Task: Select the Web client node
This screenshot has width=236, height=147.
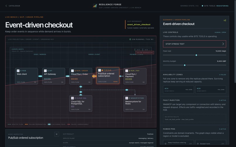Action: pyautogui.click(x=26, y=76)
